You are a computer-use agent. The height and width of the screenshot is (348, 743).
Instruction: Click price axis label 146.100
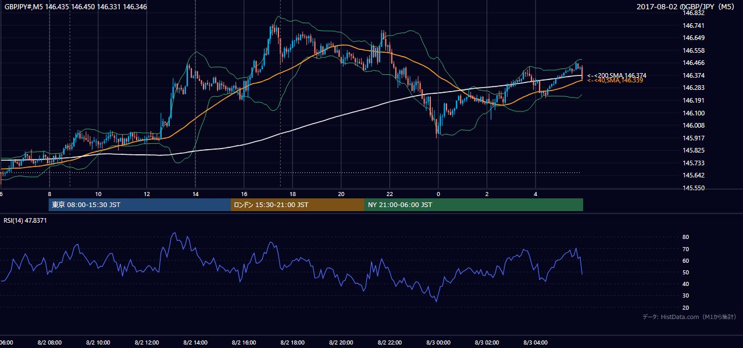693,114
